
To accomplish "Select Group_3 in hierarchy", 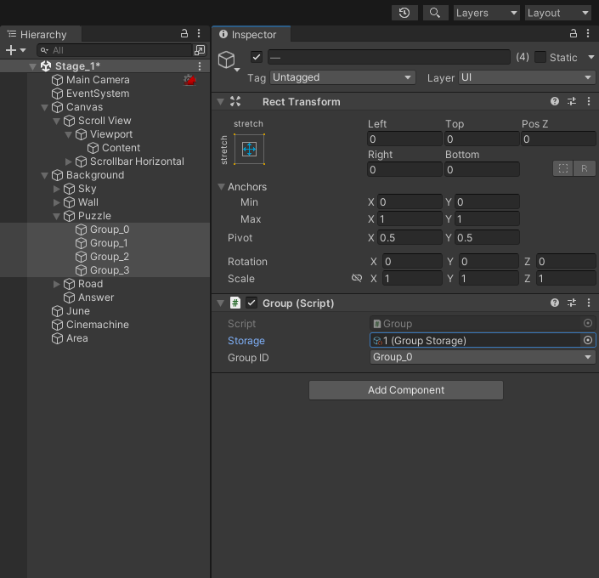I will pos(110,270).
